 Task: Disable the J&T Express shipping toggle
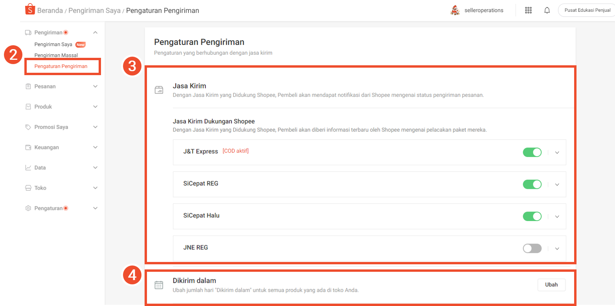tap(532, 152)
